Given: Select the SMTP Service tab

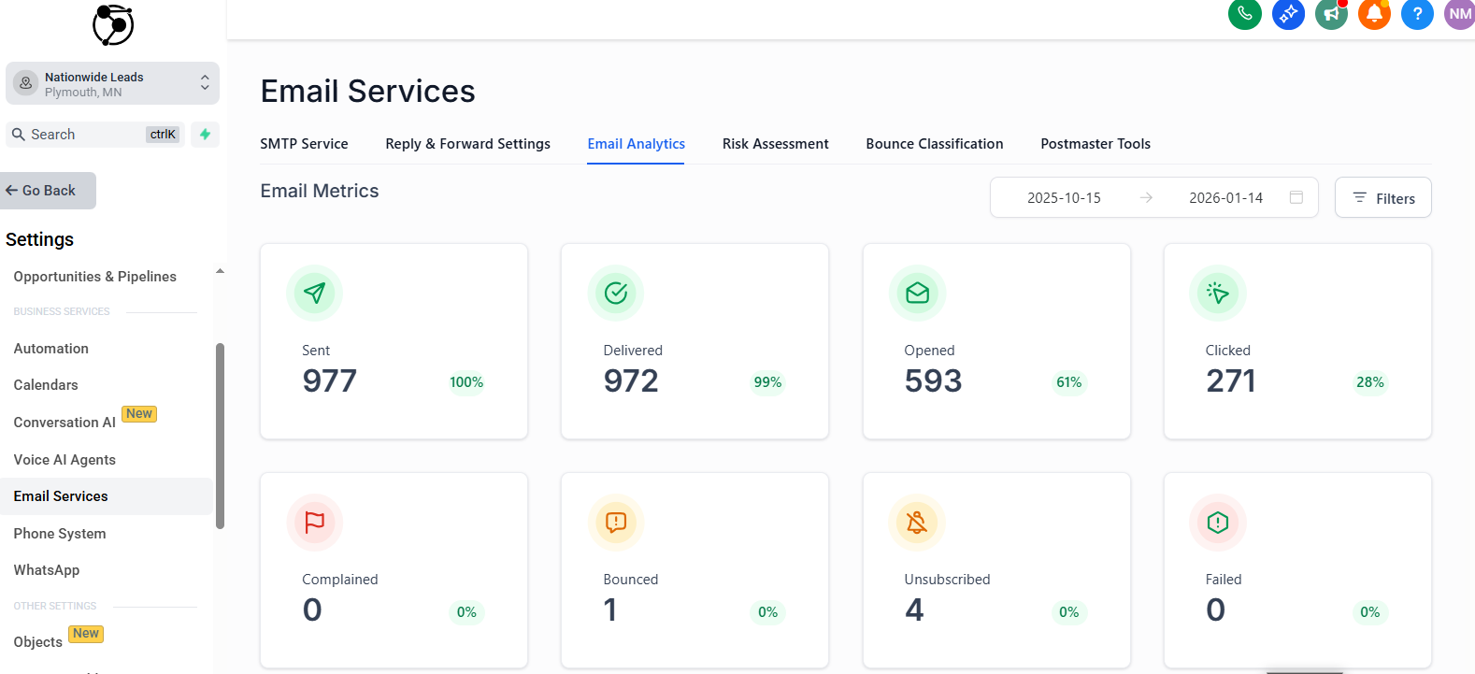Looking at the screenshot, I should (x=304, y=144).
